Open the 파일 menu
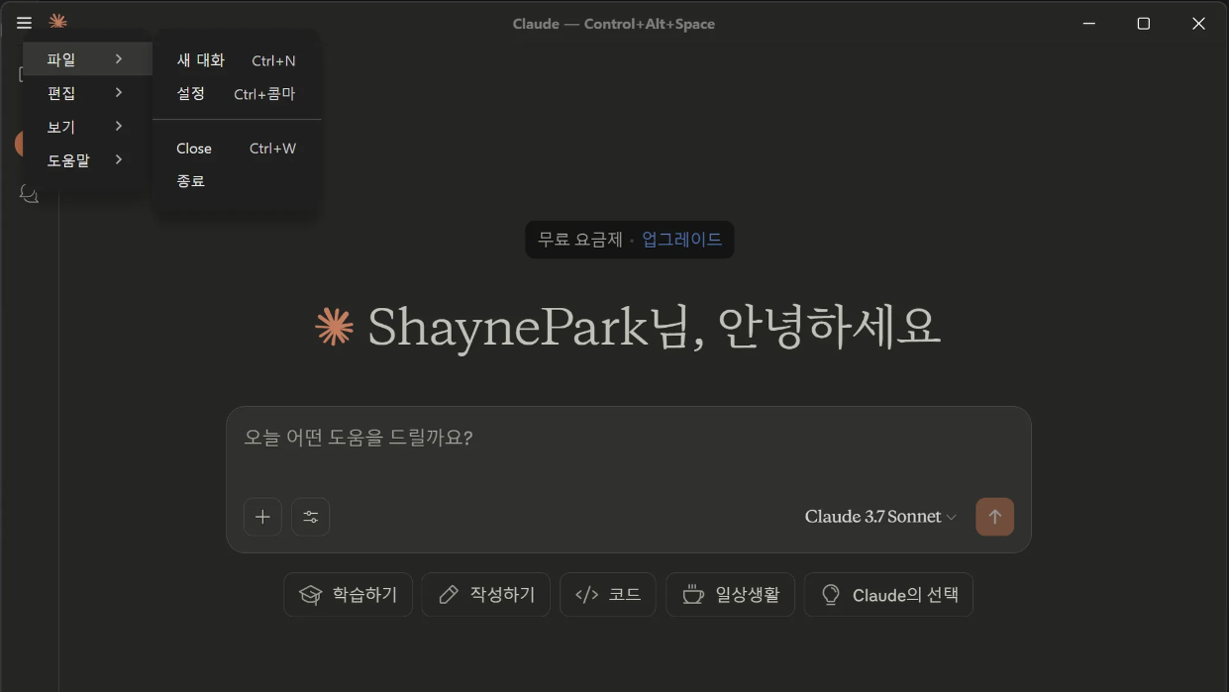Viewport: 1229px width, 692px height. click(88, 59)
